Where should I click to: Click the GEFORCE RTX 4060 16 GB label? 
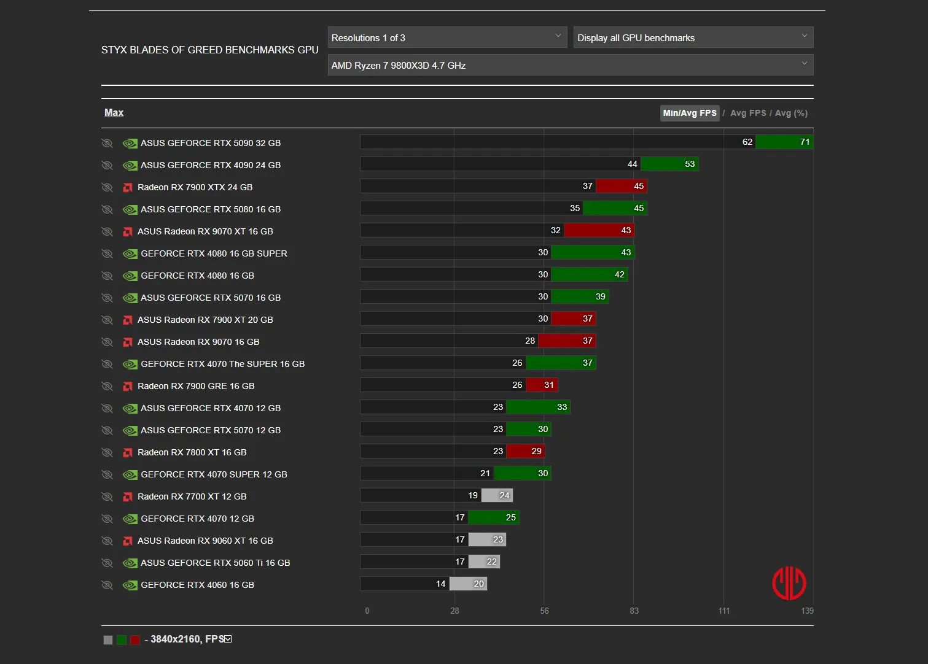point(197,585)
